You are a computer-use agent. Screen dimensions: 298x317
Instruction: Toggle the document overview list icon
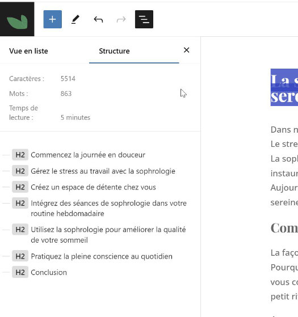[x=144, y=19]
